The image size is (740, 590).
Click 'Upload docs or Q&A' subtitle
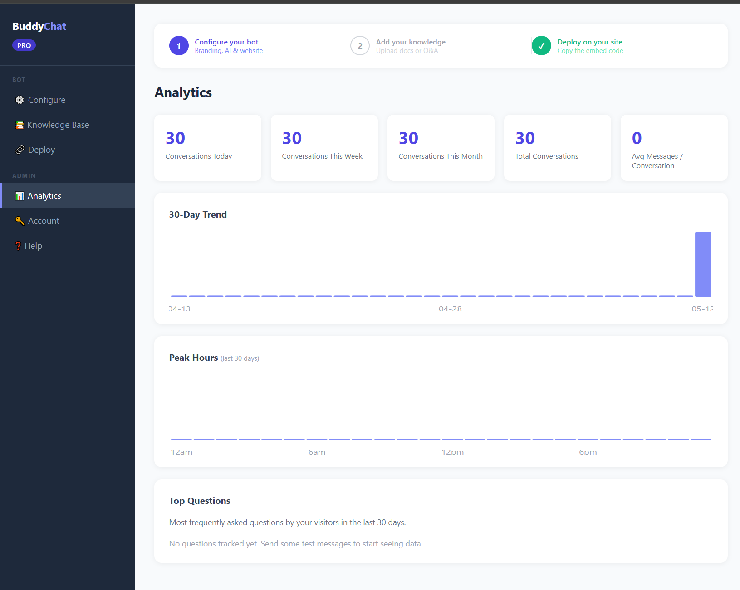pyautogui.click(x=407, y=51)
